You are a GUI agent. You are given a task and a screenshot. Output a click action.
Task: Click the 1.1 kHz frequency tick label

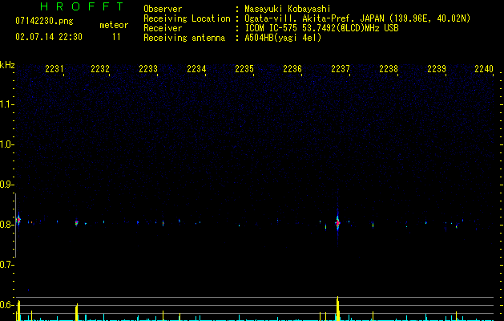click(6, 104)
